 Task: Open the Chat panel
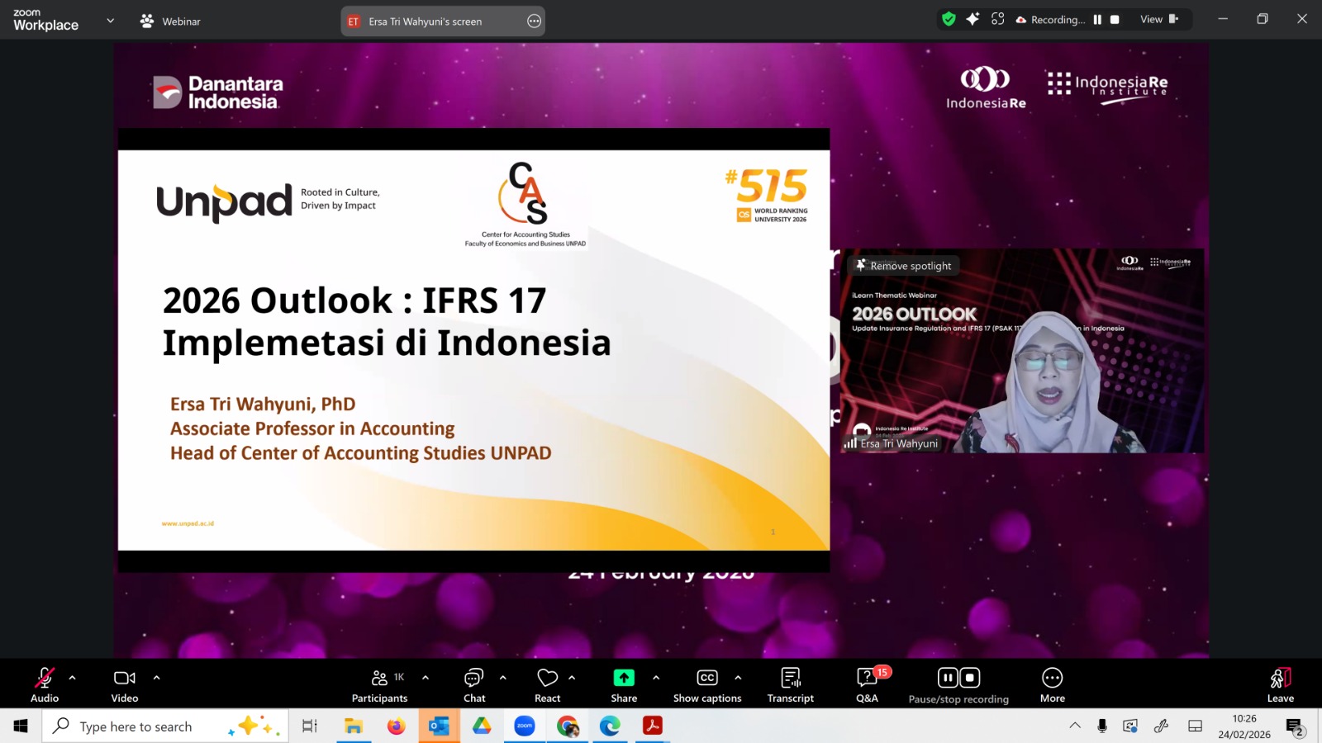[474, 684]
